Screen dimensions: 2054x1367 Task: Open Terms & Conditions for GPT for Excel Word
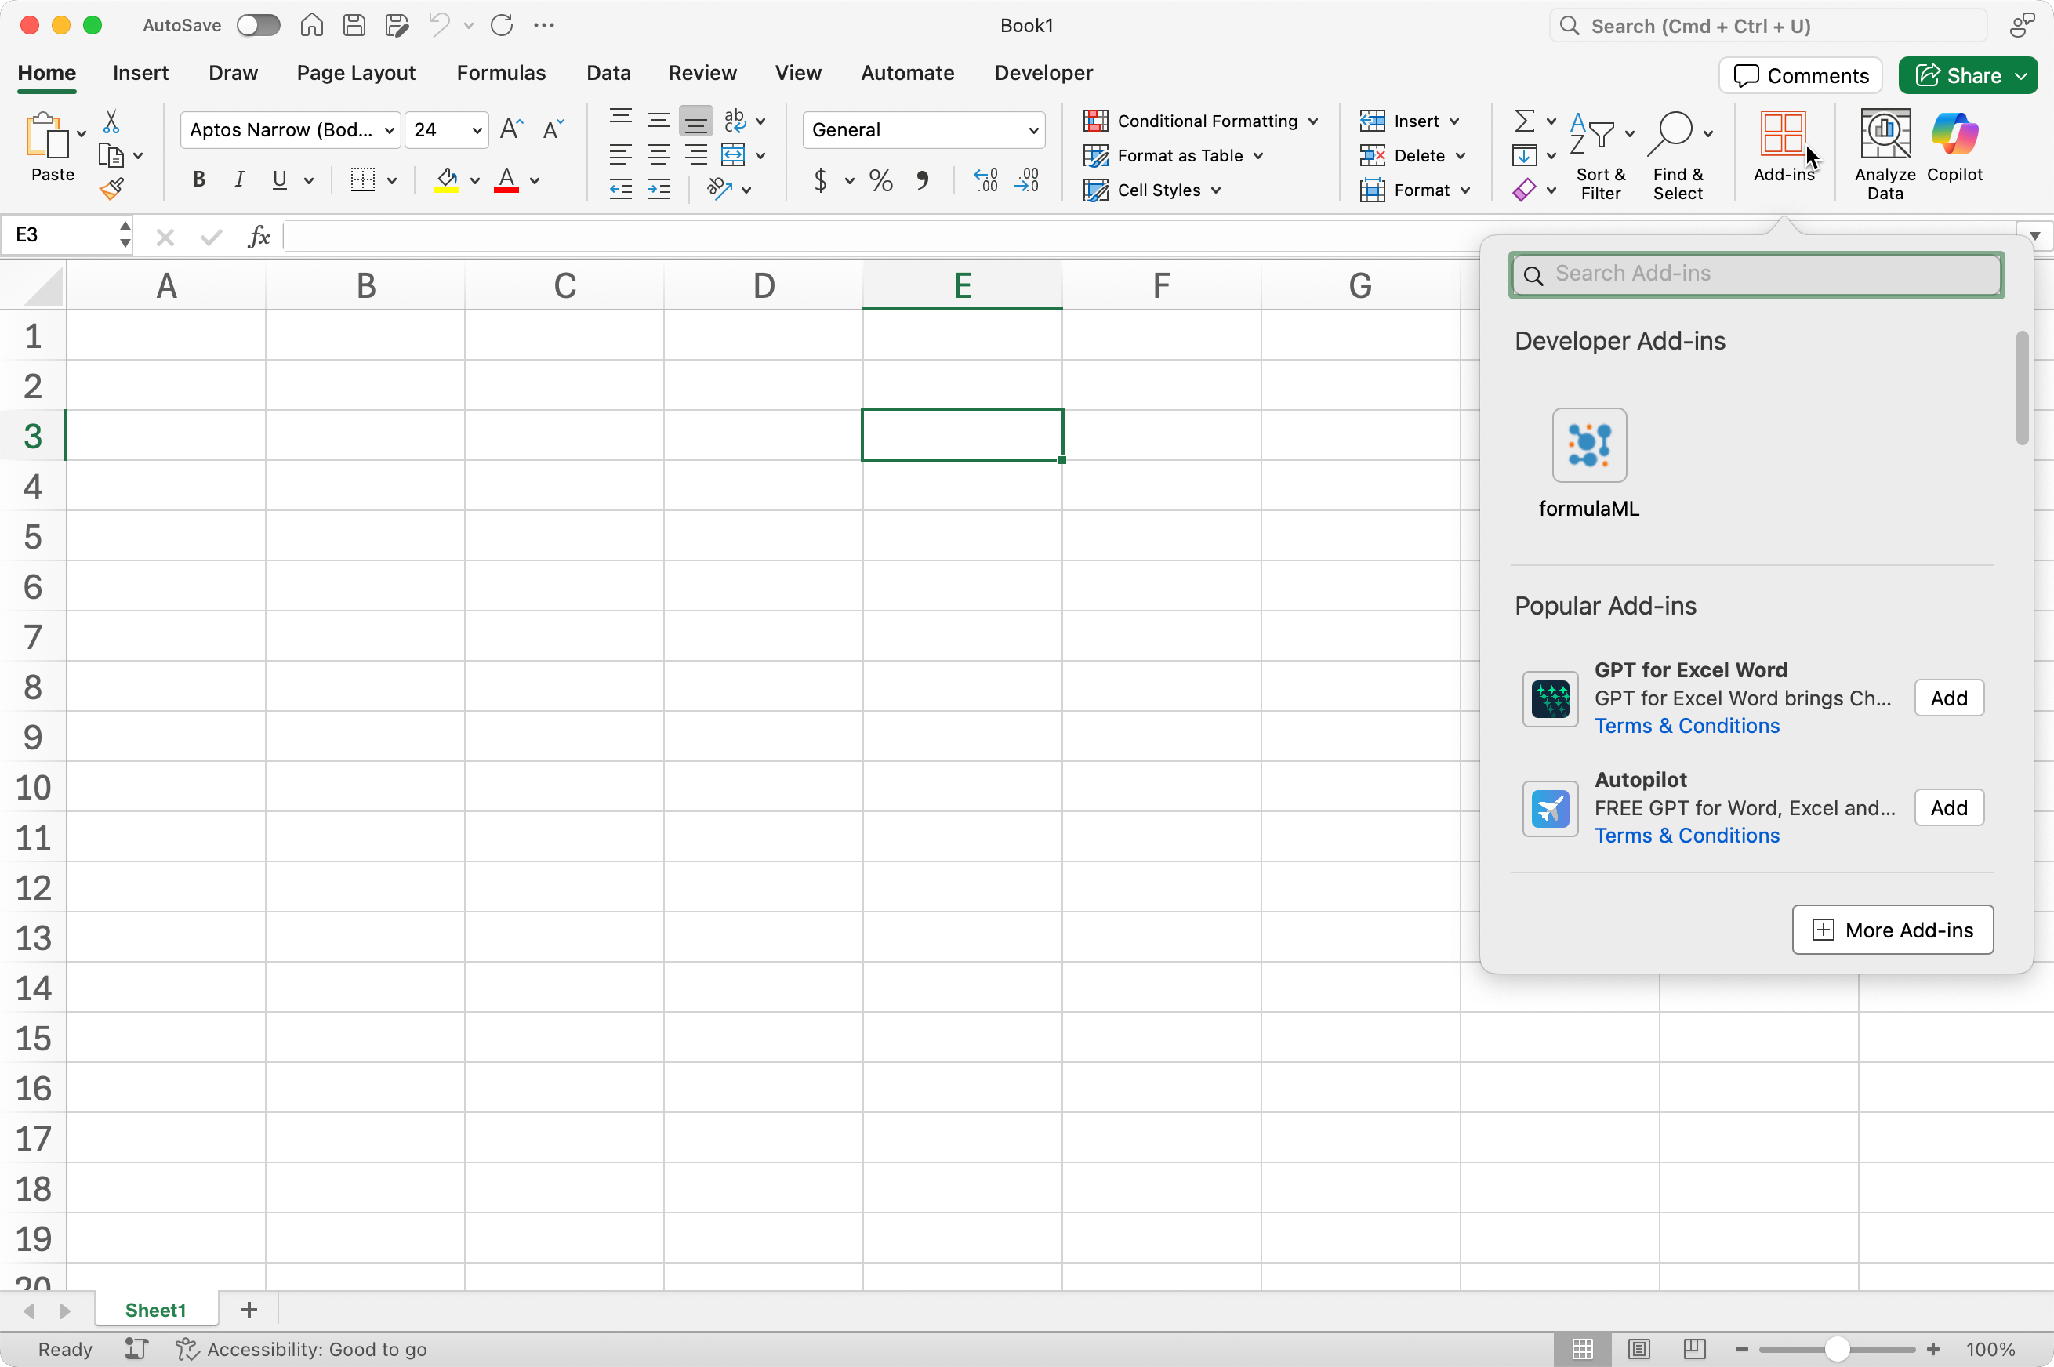coord(1687,725)
